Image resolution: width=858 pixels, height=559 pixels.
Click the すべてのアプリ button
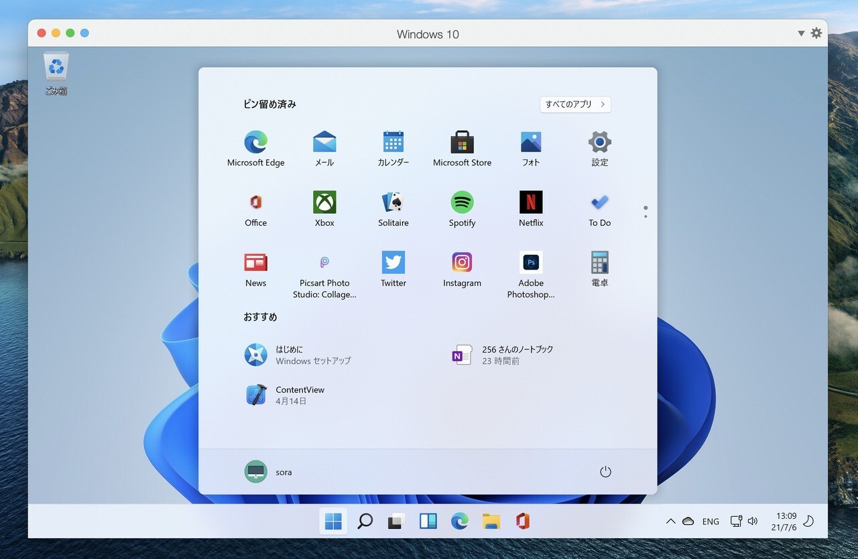coord(575,105)
